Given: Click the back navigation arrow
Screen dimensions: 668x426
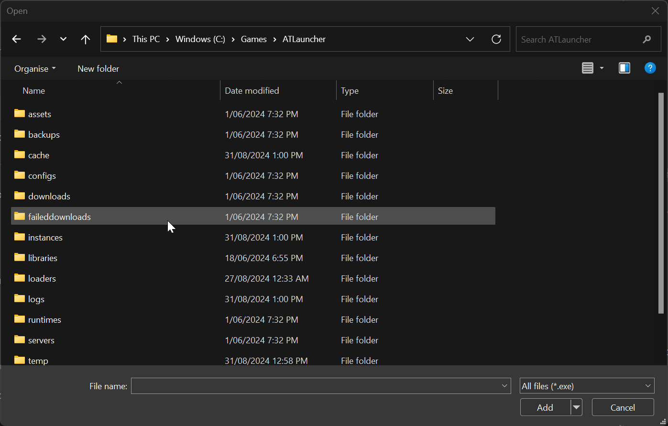Looking at the screenshot, I should [x=16, y=39].
